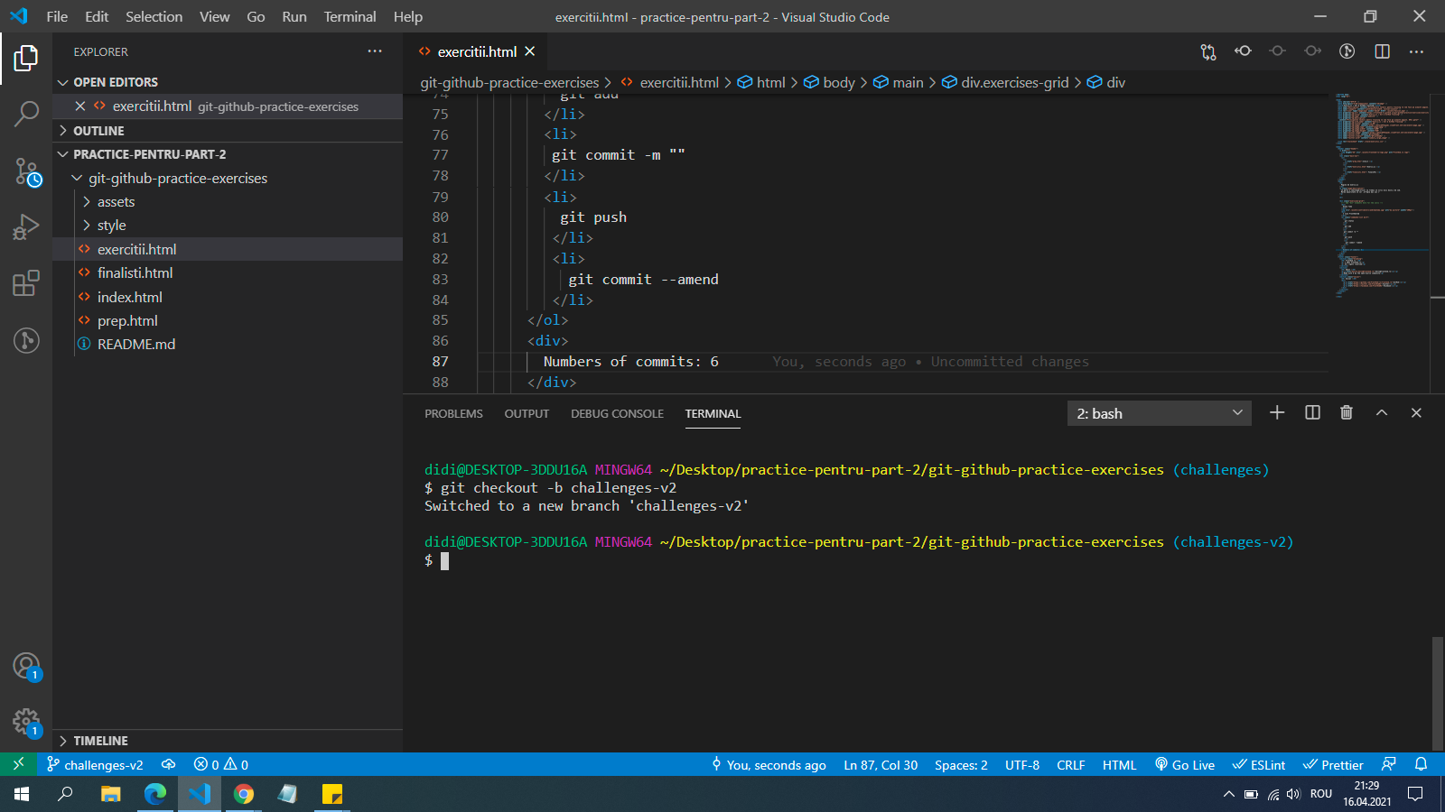Kill the terminal with trash icon
1445x812 pixels.
coord(1347,412)
